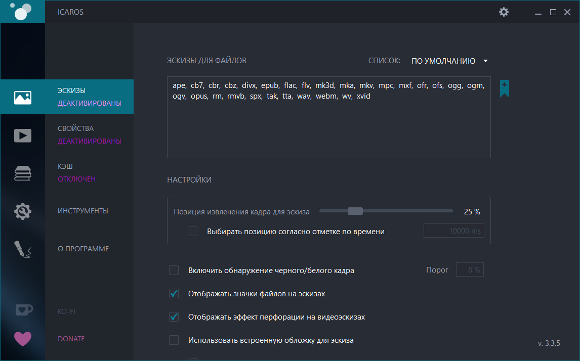Click the pen nib about icon
580x361 pixels.
23,249
